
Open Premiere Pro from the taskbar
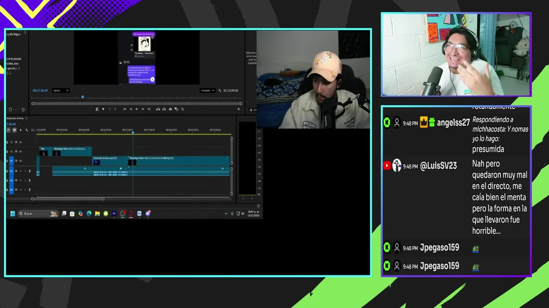coord(114,213)
